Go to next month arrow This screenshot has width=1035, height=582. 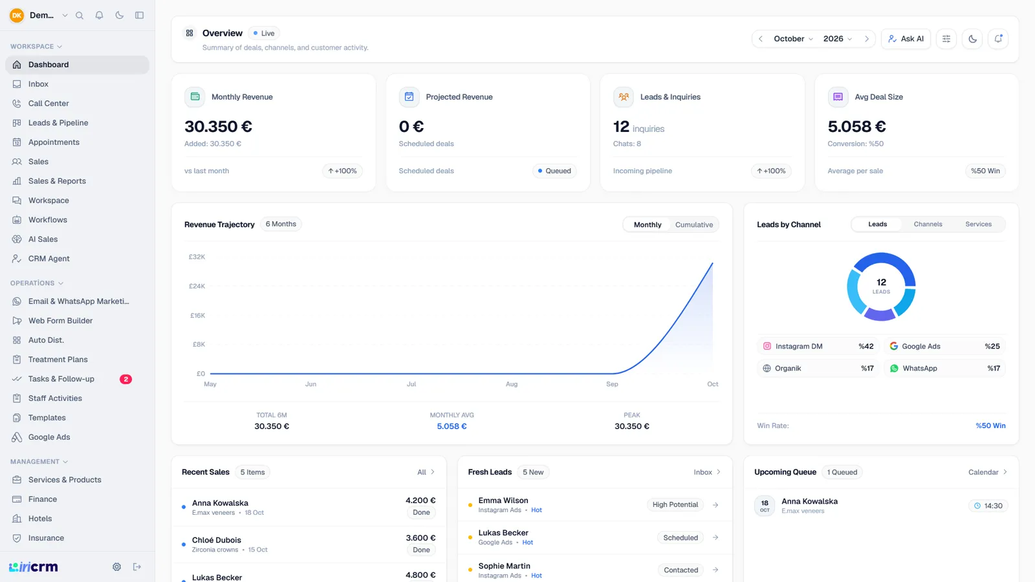pos(867,39)
